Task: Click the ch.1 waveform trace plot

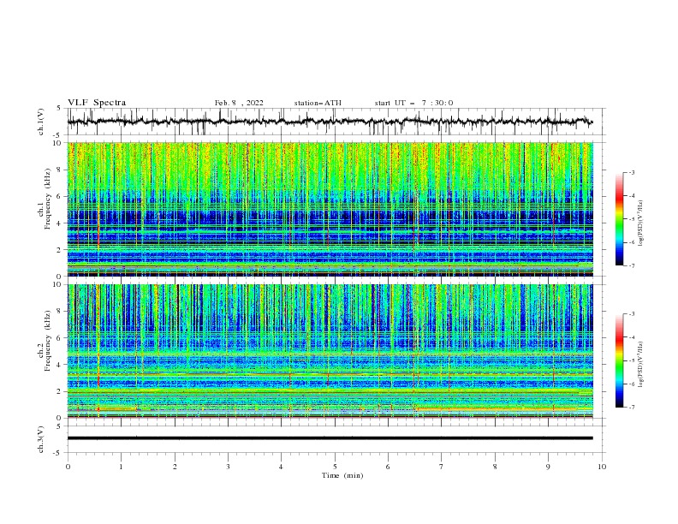Action: pyautogui.click(x=336, y=122)
